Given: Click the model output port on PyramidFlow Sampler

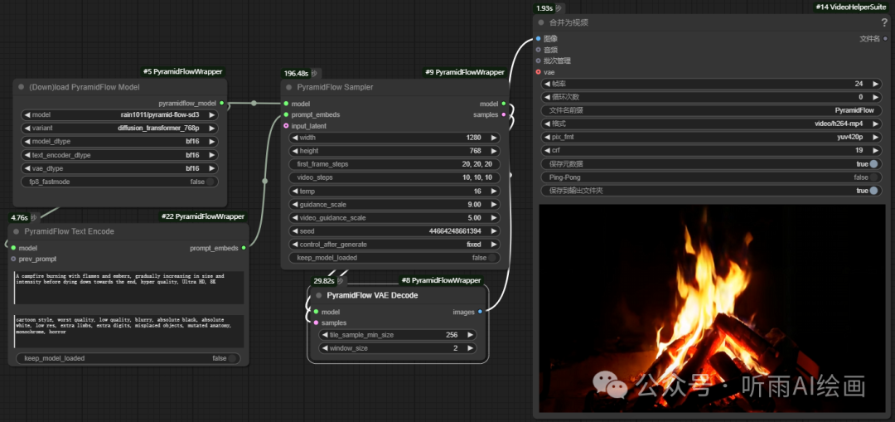Looking at the screenshot, I should (x=503, y=104).
